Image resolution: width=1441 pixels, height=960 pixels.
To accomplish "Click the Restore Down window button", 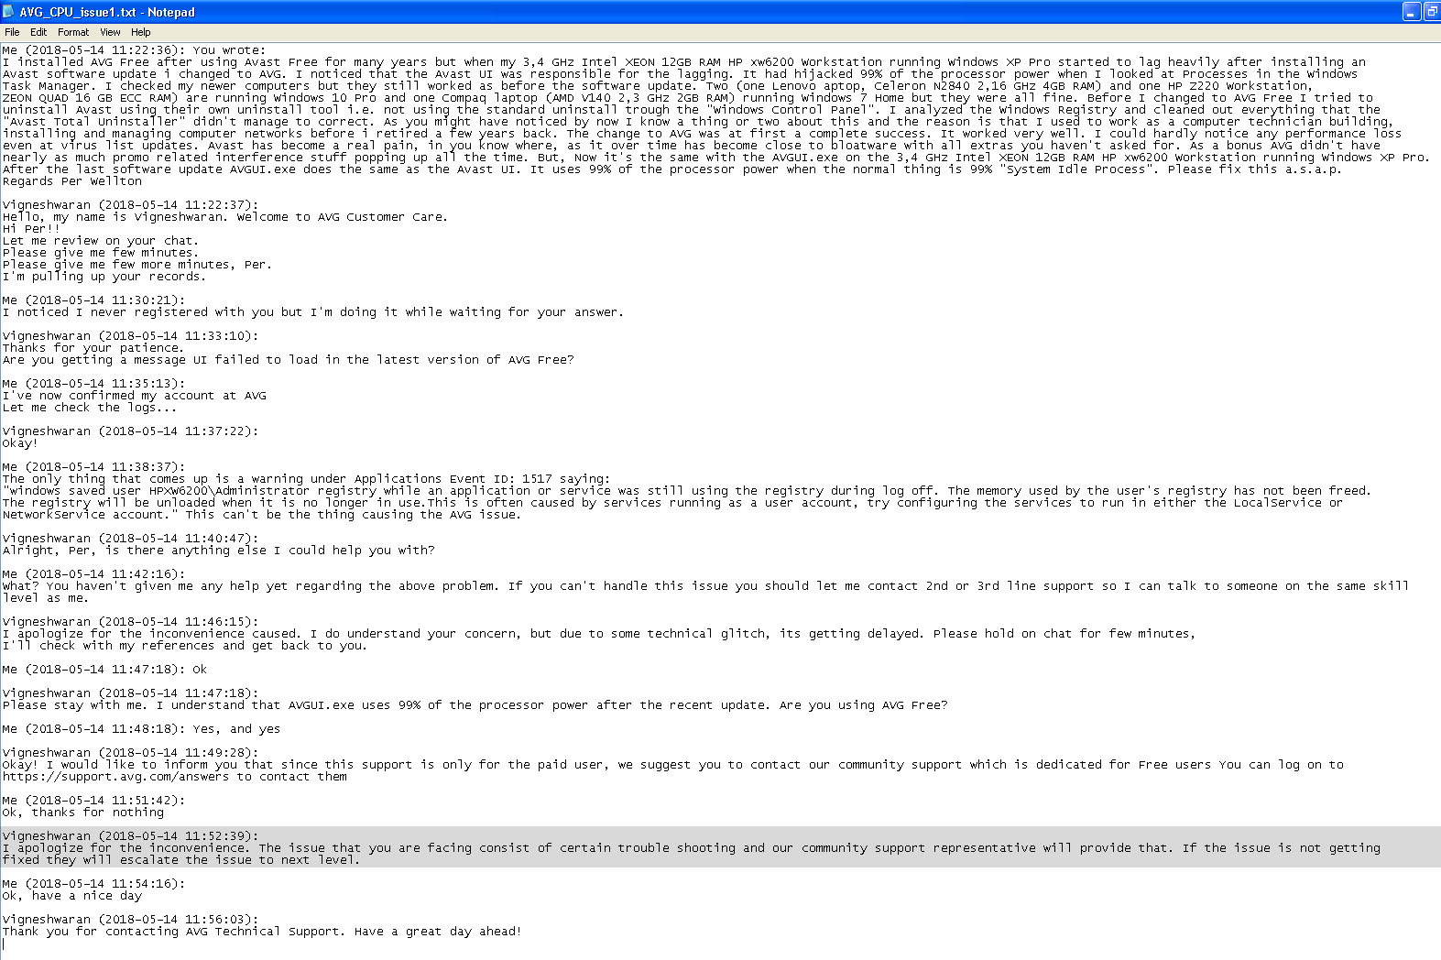I will [x=1431, y=12].
